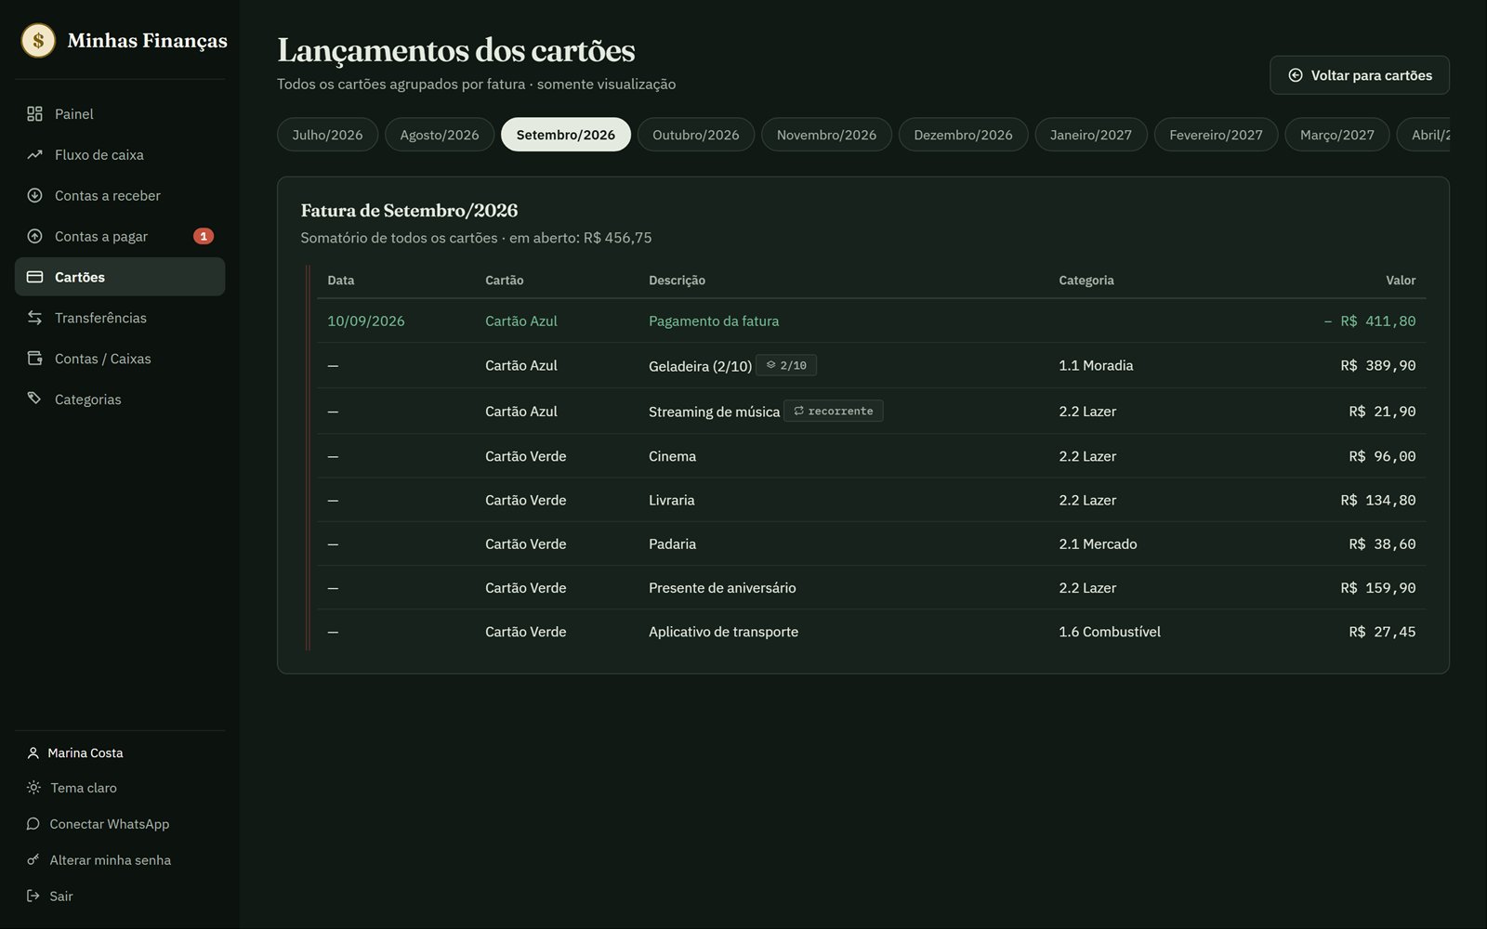This screenshot has height=929, width=1487.
Task: Switch to the Março/2027 tab
Action: click(x=1337, y=135)
